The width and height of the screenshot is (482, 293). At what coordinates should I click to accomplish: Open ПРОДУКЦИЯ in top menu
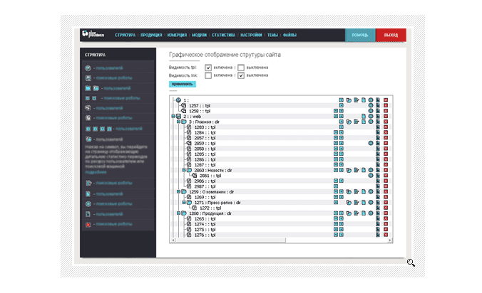151,36
